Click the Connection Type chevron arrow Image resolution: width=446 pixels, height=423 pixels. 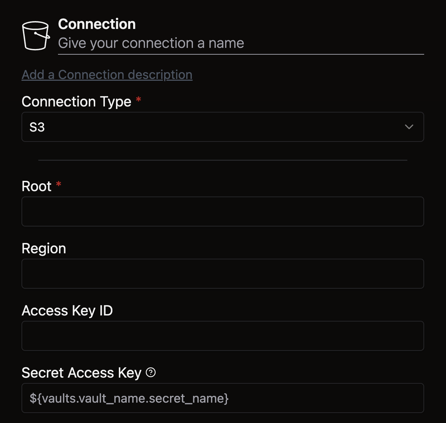[409, 127]
